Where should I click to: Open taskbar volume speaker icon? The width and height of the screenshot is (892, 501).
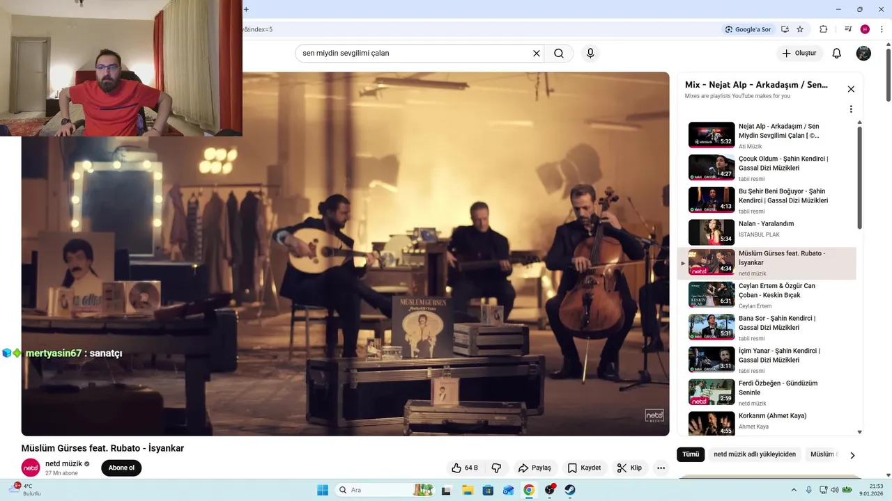(835, 490)
